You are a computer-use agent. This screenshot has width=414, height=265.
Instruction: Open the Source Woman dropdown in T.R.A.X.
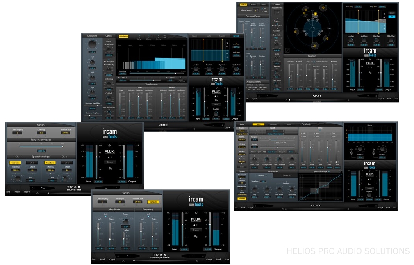(242, 131)
